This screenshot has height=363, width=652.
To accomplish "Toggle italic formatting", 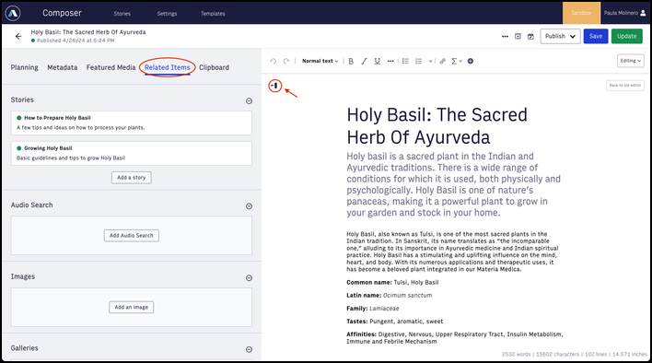I will click(x=365, y=61).
